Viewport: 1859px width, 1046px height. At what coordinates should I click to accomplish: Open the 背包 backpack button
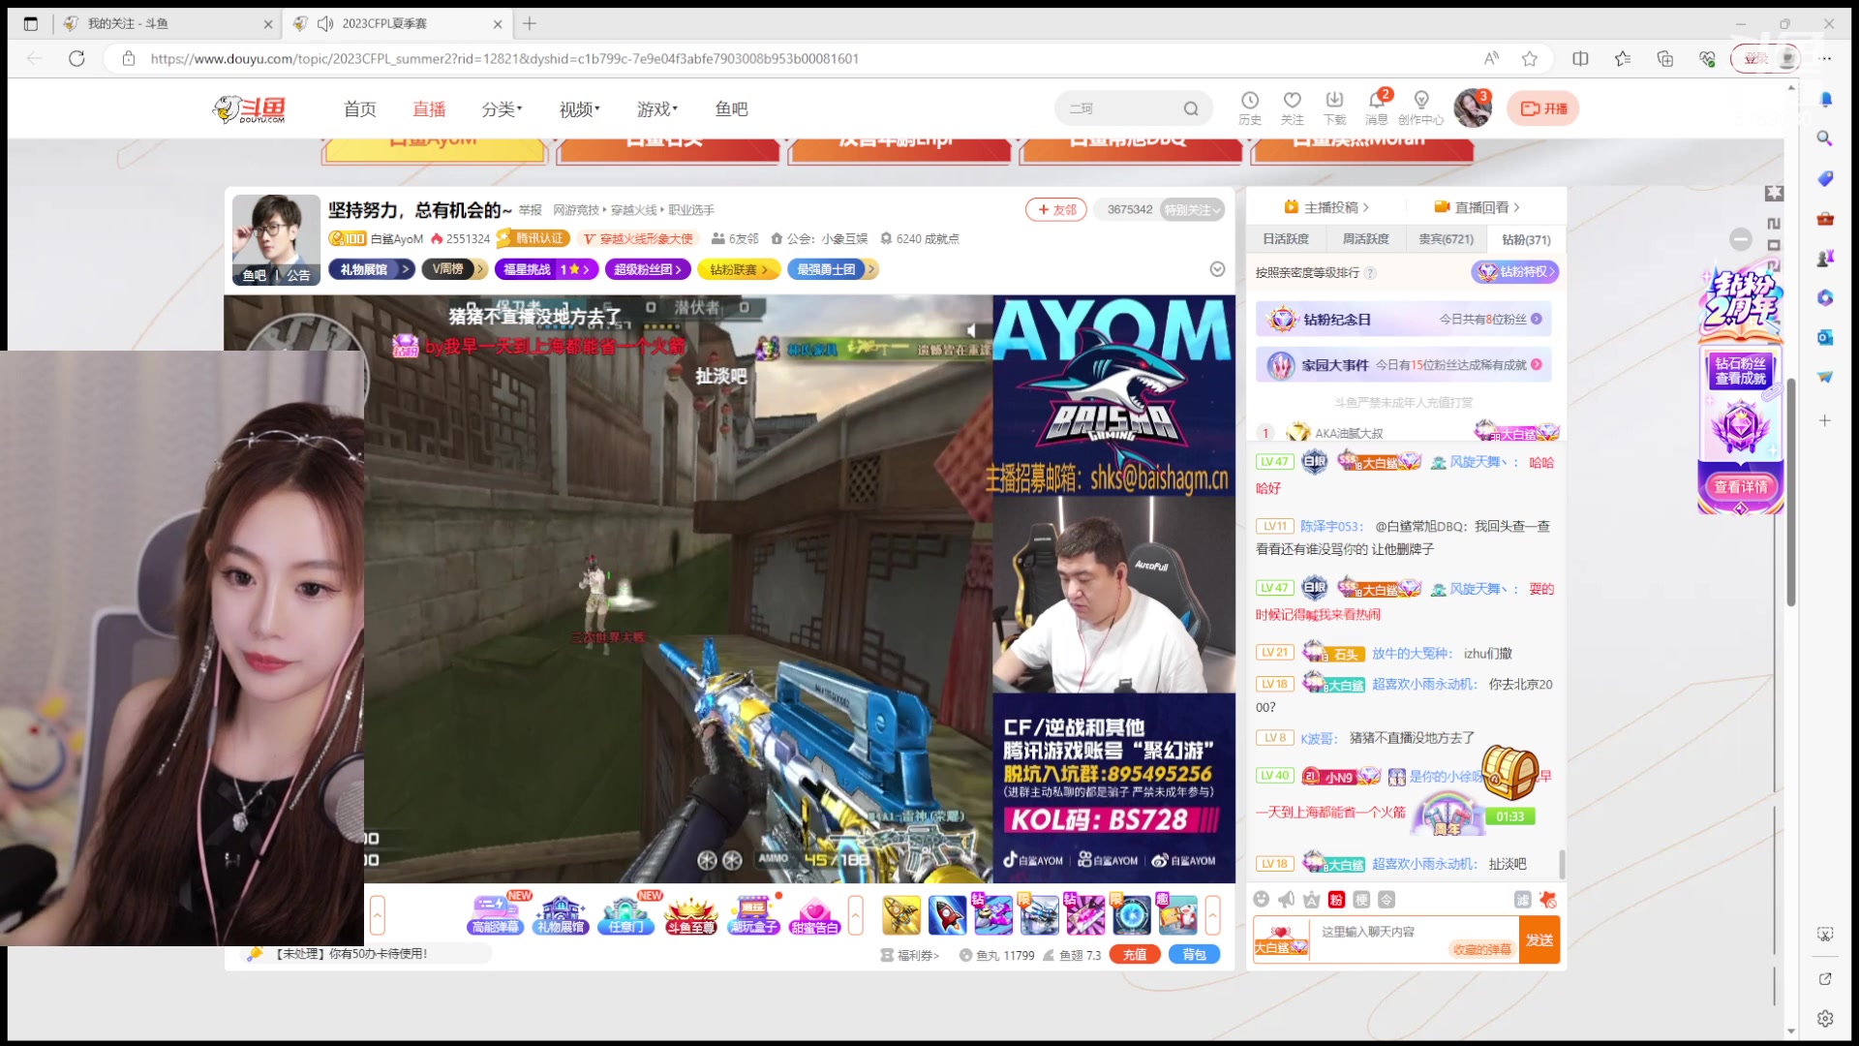point(1195,955)
